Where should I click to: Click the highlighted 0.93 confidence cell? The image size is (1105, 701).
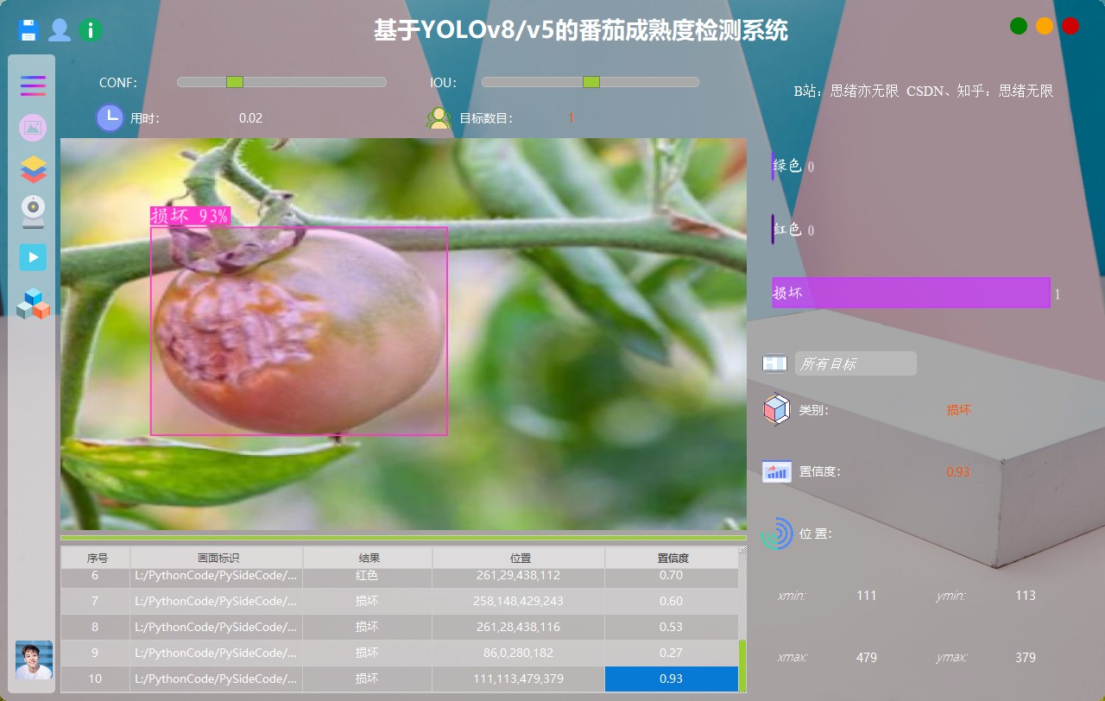672,679
